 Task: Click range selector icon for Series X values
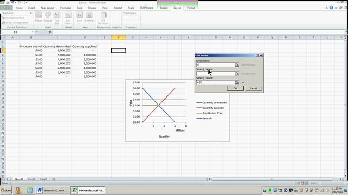[x=237, y=74]
